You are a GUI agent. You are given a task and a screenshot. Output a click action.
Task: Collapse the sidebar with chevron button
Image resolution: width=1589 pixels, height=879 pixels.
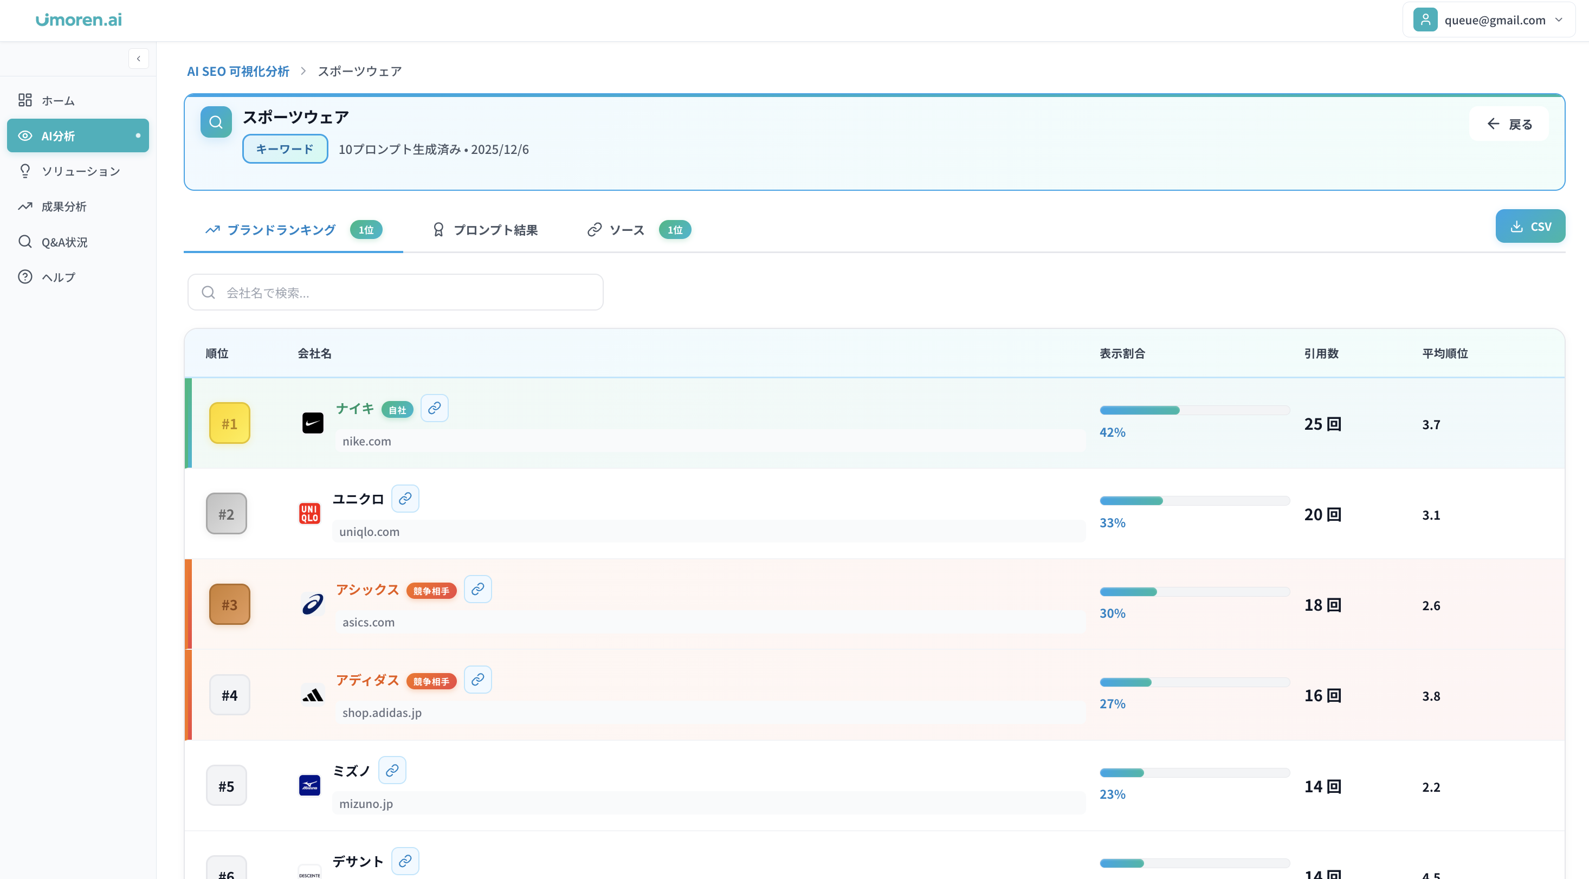coord(138,59)
